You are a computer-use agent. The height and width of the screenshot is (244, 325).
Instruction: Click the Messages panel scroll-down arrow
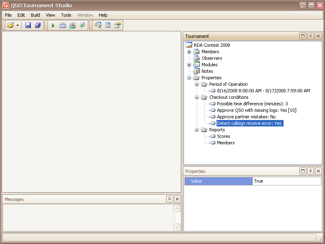coord(177,227)
